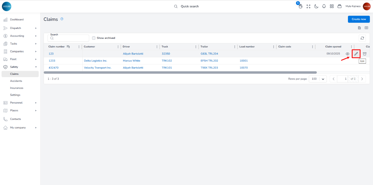Click the horizontal table scrollbar
The width and height of the screenshot is (373, 185).
pyautogui.click(x=180, y=72)
